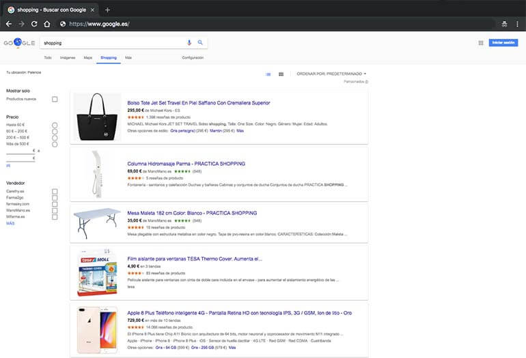Switch to grid view icon
Image resolution: width=526 pixels, height=358 pixels.
(281, 74)
